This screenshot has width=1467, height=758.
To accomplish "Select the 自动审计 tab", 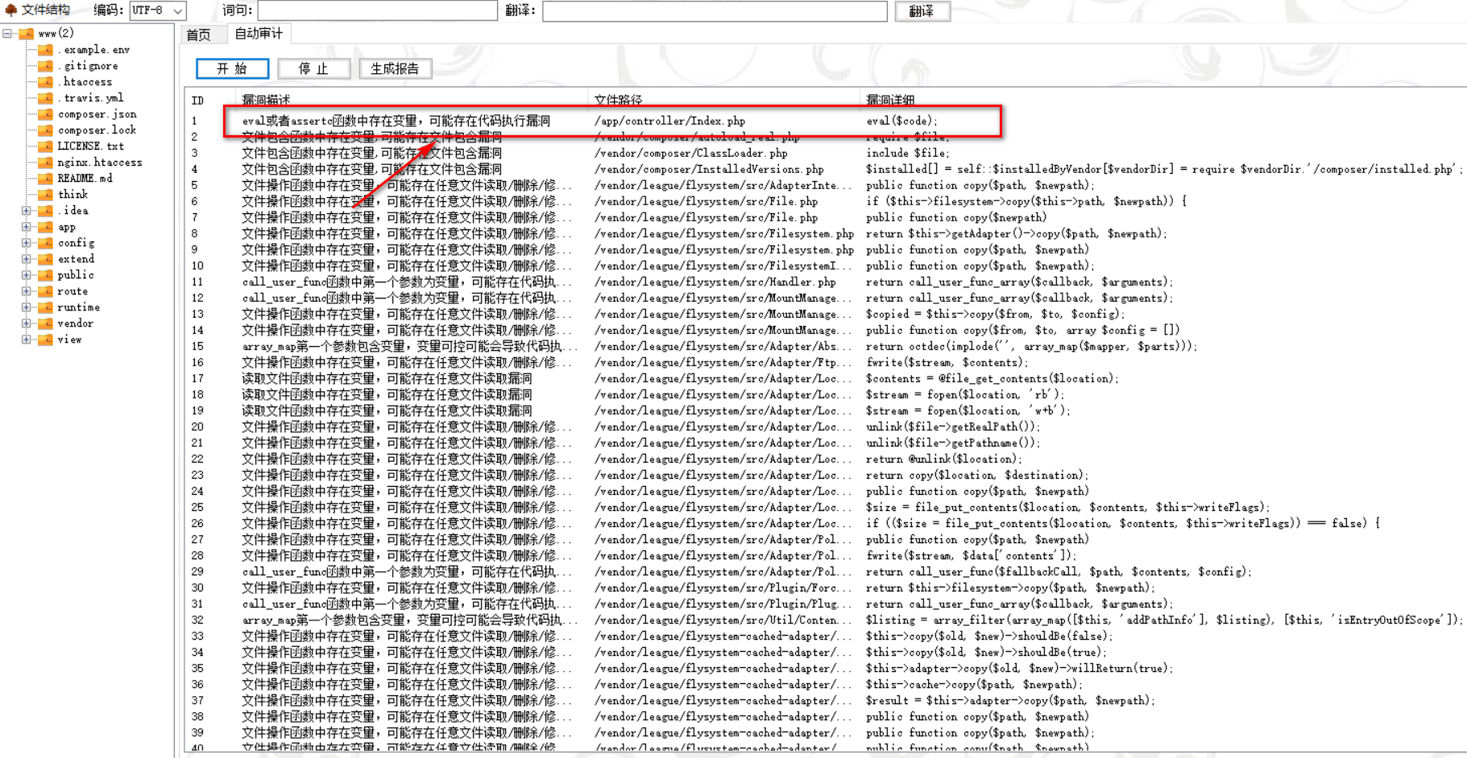I will pos(259,33).
